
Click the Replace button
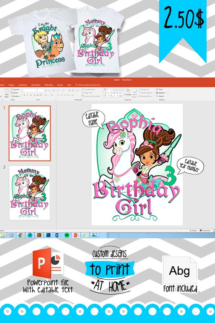click(161, 93)
